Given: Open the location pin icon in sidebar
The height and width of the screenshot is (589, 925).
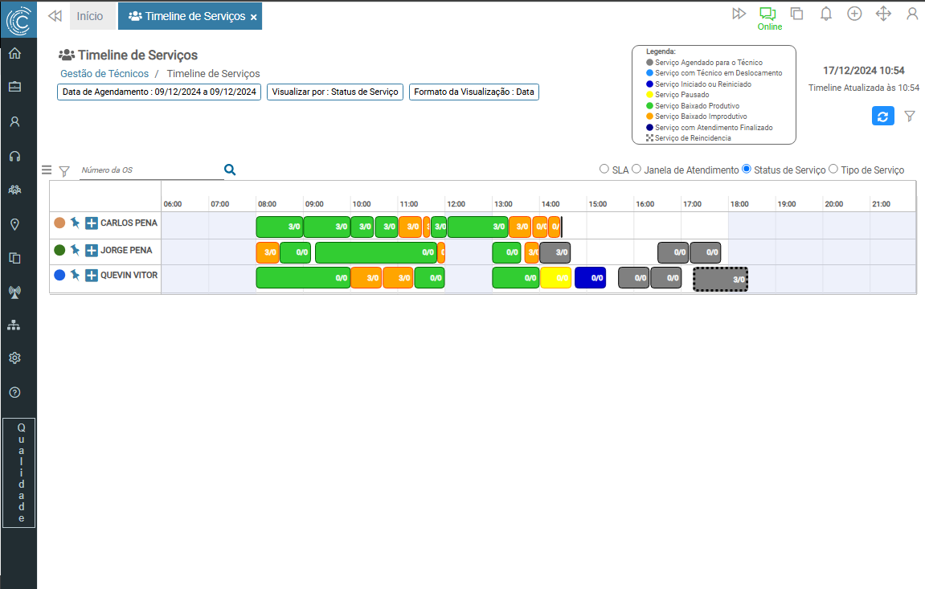Looking at the screenshot, I should coord(14,224).
